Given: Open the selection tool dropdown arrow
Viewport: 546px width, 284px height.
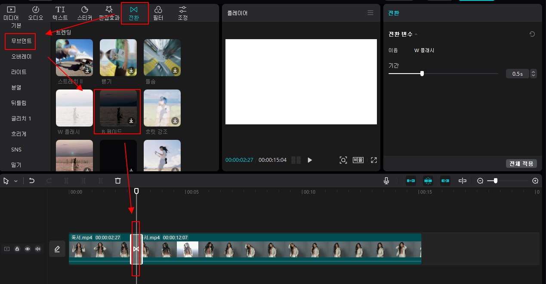Looking at the screenshot, I should point(16,181).
